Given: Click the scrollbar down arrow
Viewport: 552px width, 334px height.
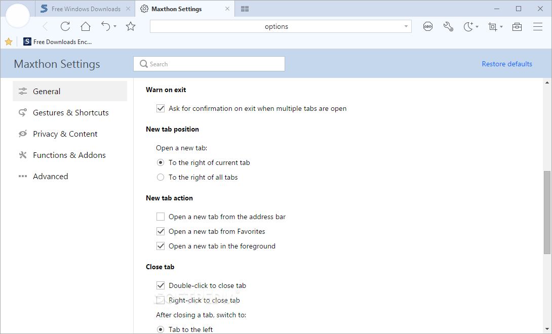Looking at the screenshot, I should [x=547, y=329].
